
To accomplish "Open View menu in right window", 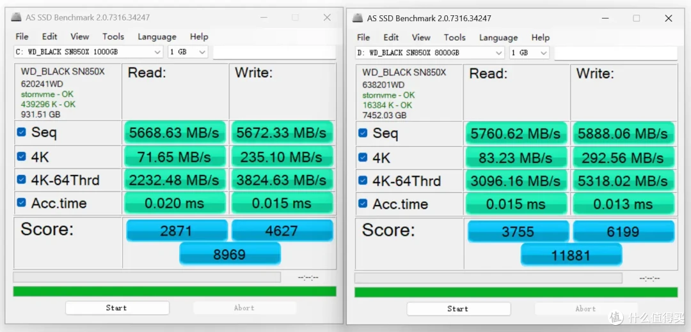I will (421, 38).
